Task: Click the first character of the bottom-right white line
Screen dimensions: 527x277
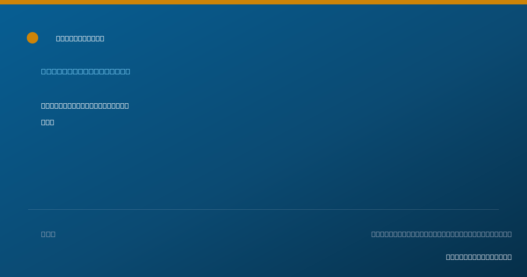Action: [x=448, y=257]
